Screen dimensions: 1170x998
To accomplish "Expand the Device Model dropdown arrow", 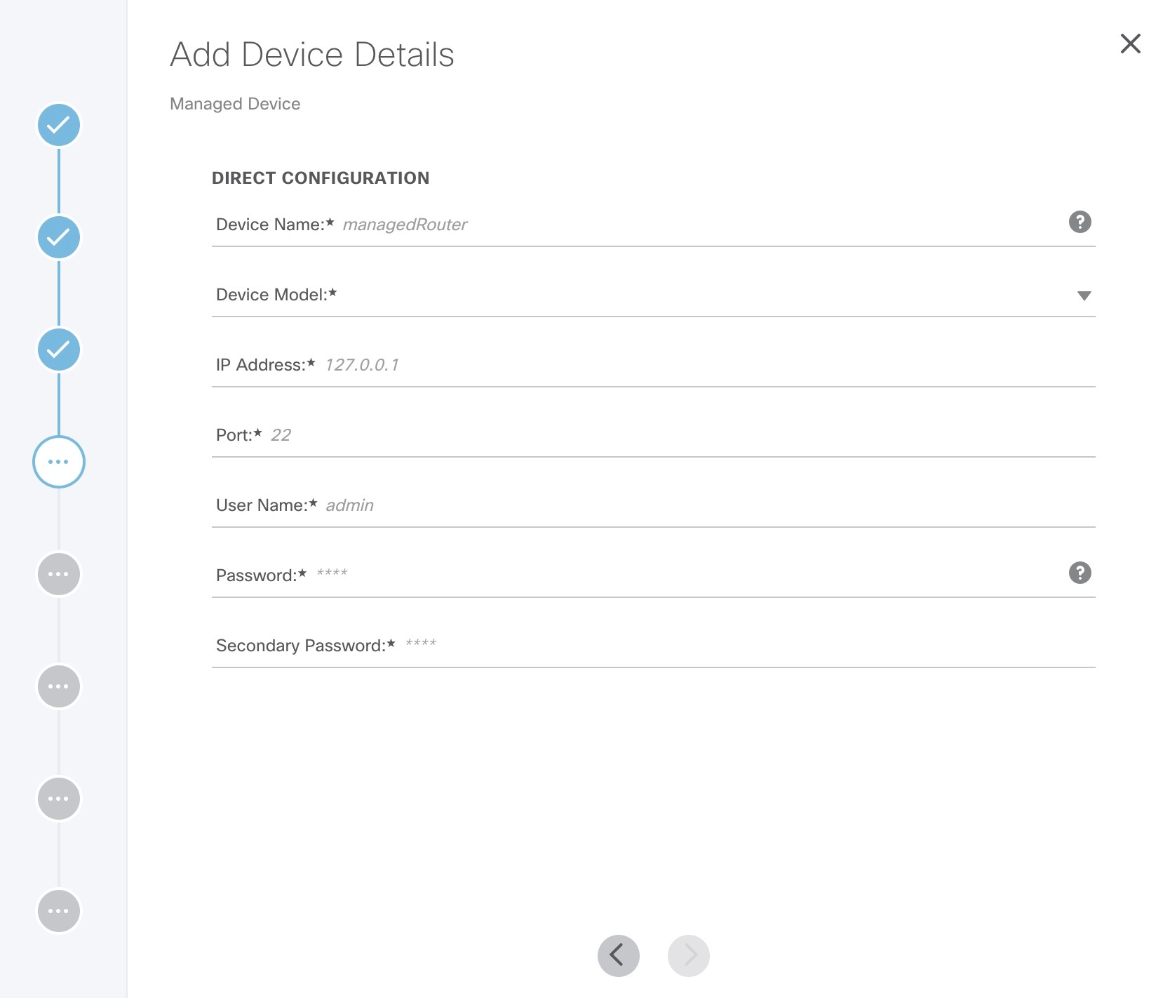I will (x=1084, y=295).
